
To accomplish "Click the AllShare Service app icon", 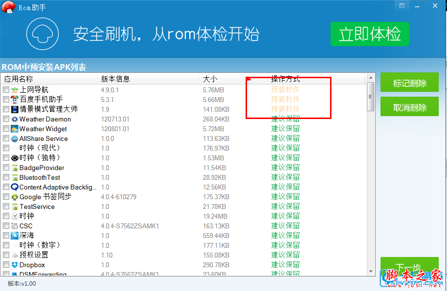I will tap(15, 138).
